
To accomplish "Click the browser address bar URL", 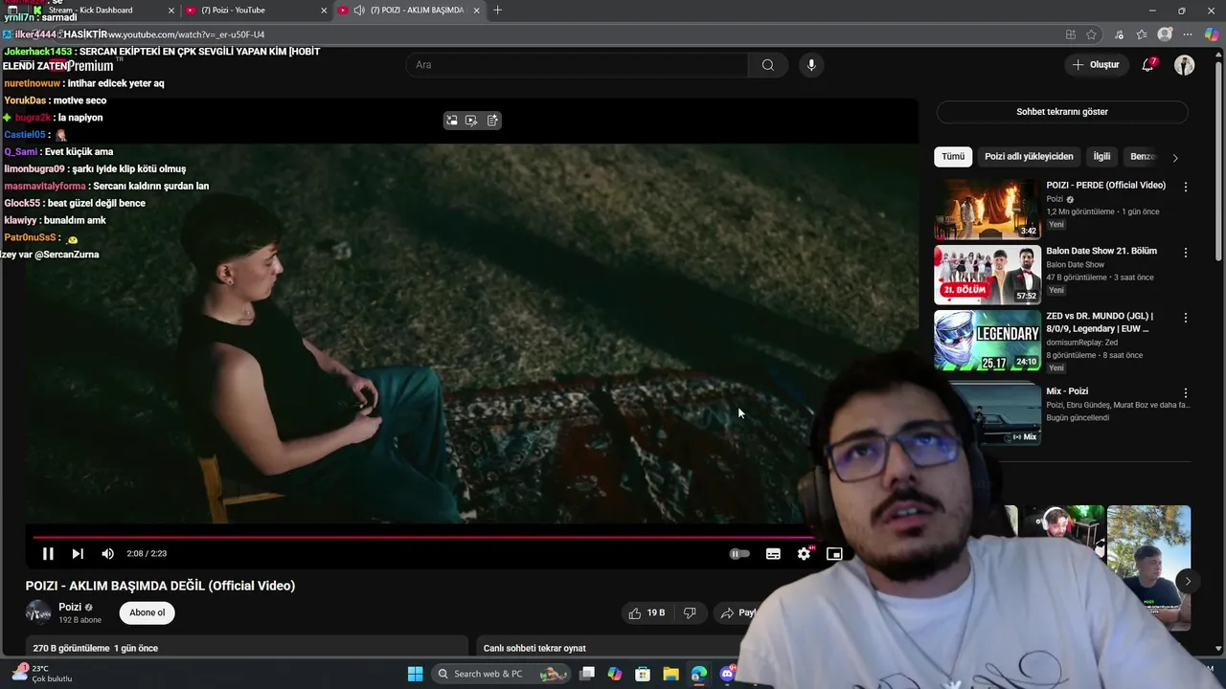I will pyautogui.click(x=187, y=34).
